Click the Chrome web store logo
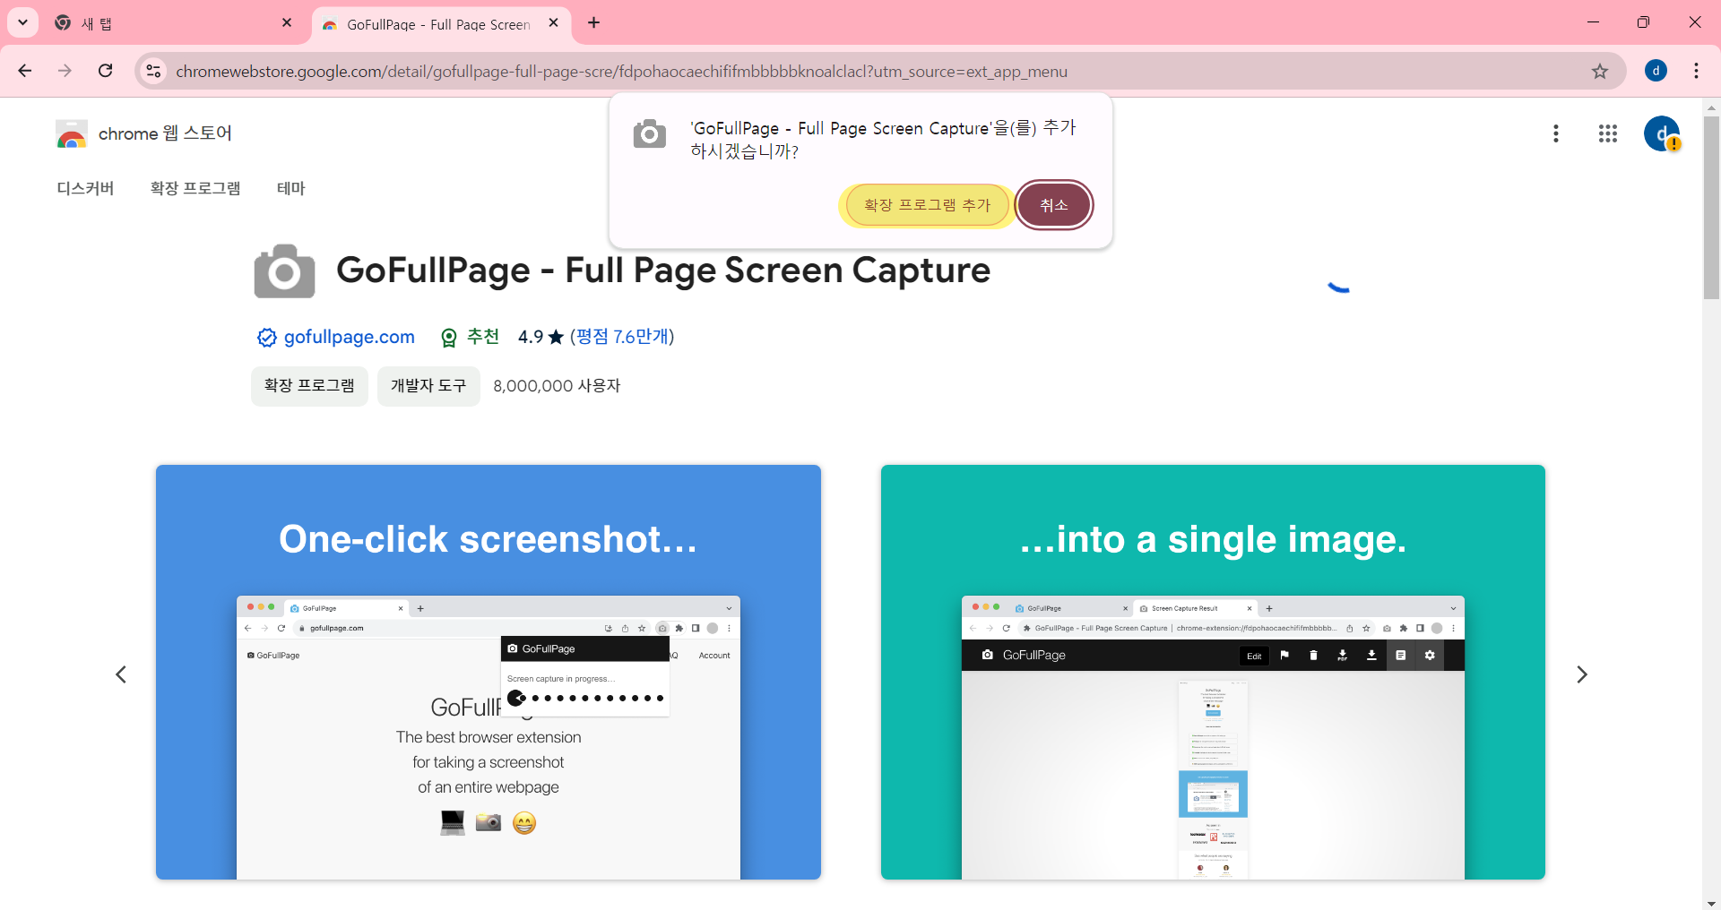Image resolution: width=1721 pixels, height=910 pixels. tap(72, 133)
